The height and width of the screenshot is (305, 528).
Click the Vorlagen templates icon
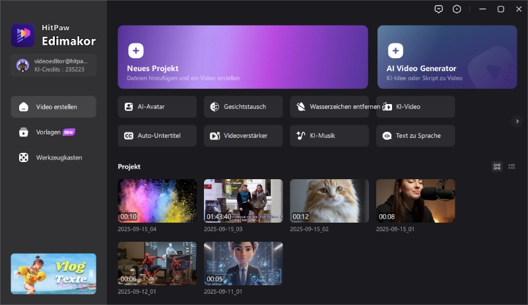tap(24, 132)
